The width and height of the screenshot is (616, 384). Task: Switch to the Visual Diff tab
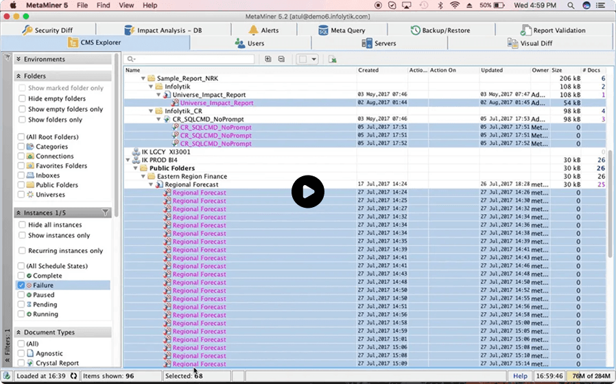530,43
